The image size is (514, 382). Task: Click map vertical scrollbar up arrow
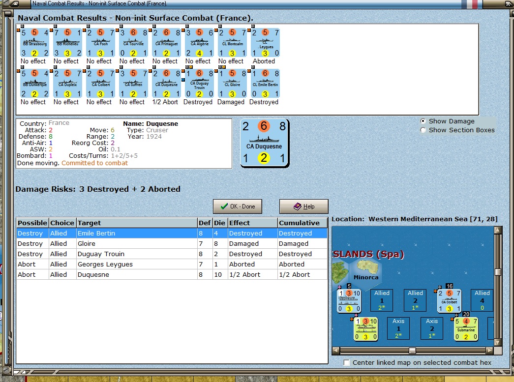[x=498, y=230]
